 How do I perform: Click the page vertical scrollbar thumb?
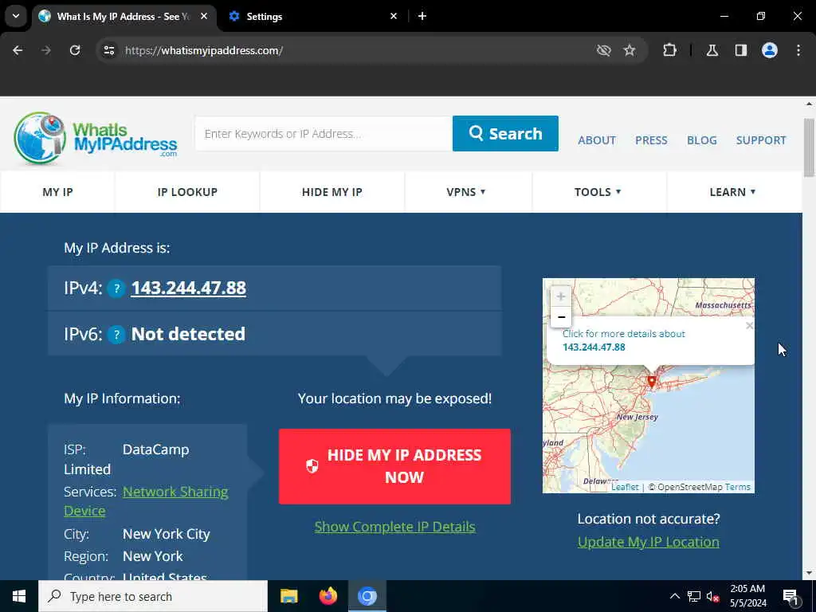pos(809,147)
